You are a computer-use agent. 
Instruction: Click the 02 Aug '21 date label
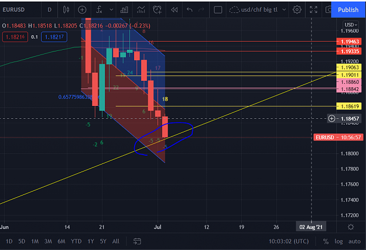[x=311, y=227]
